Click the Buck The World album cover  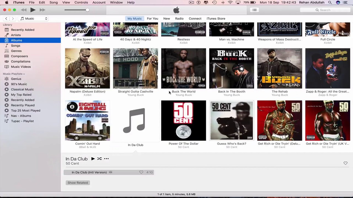(x=183, y=68)
